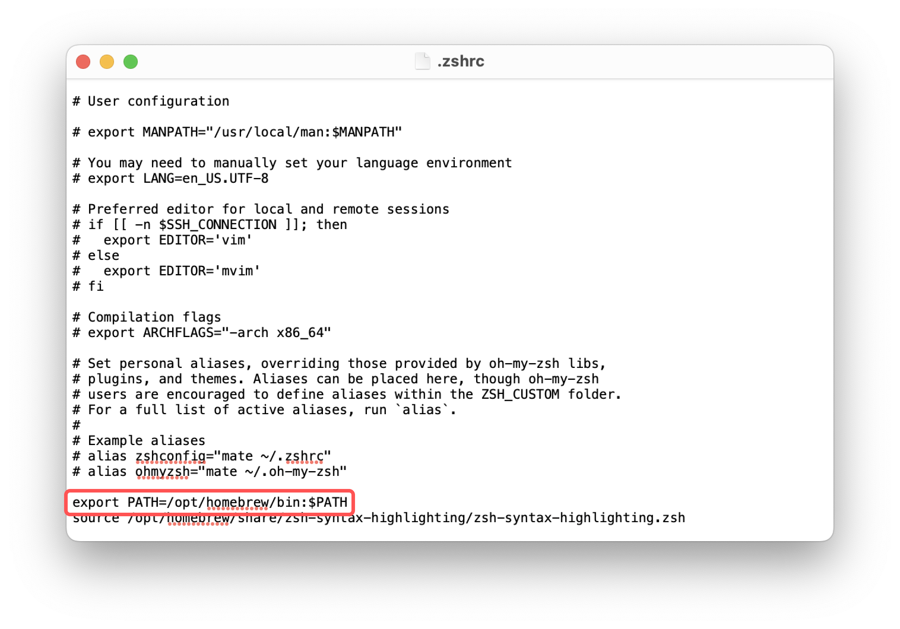Click the word ZSH_CUSTOM in the comments

pos(520,394)
